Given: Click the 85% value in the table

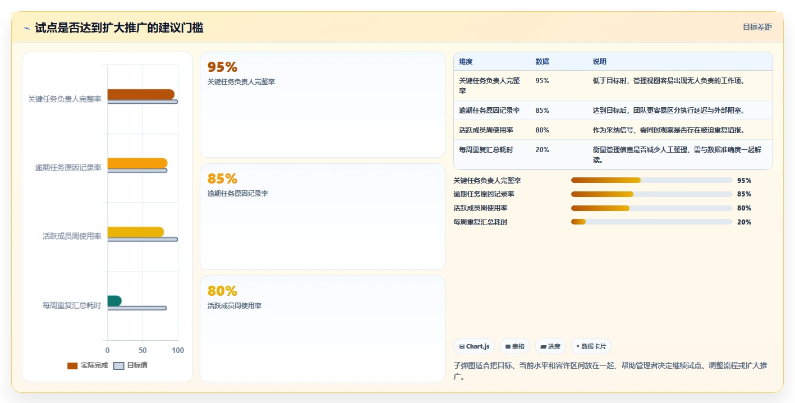Looking at the screenshot, I should tap(542, 111).
